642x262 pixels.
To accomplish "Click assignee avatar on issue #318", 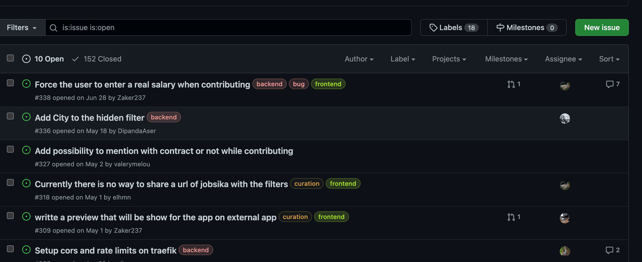I will (x=565, y=185).
